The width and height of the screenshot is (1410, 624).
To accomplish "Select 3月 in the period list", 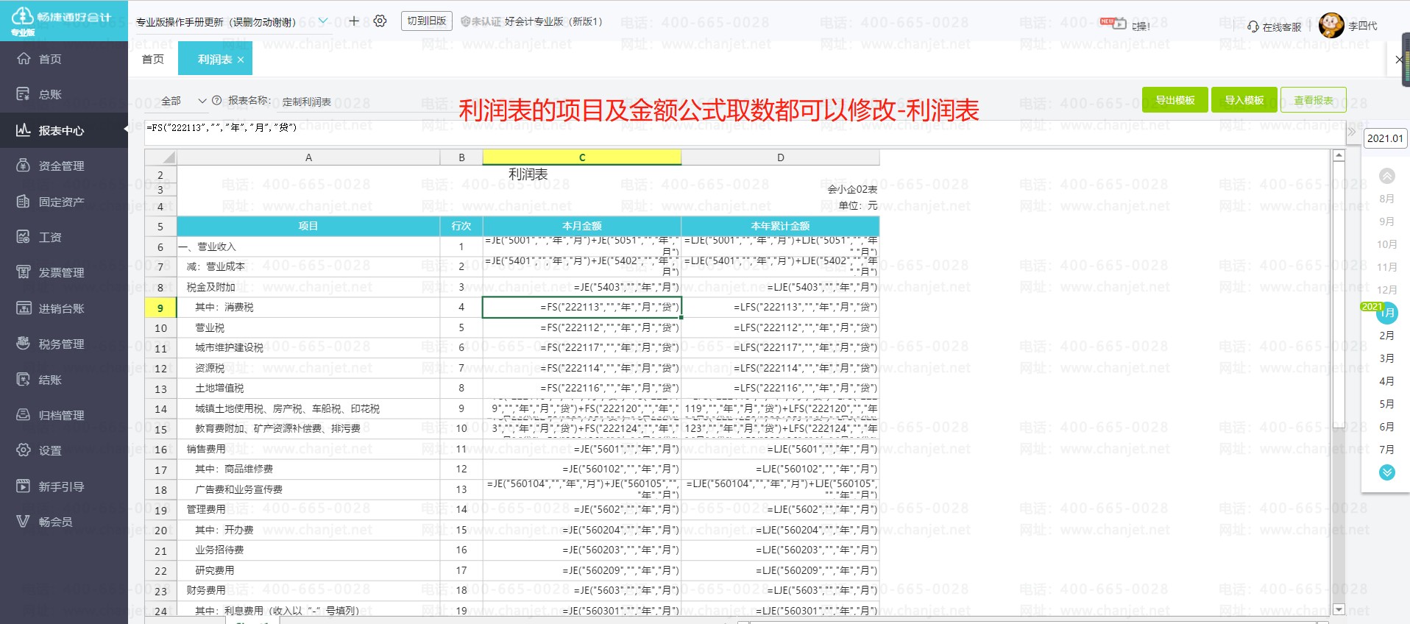I will coord(1386,358).
